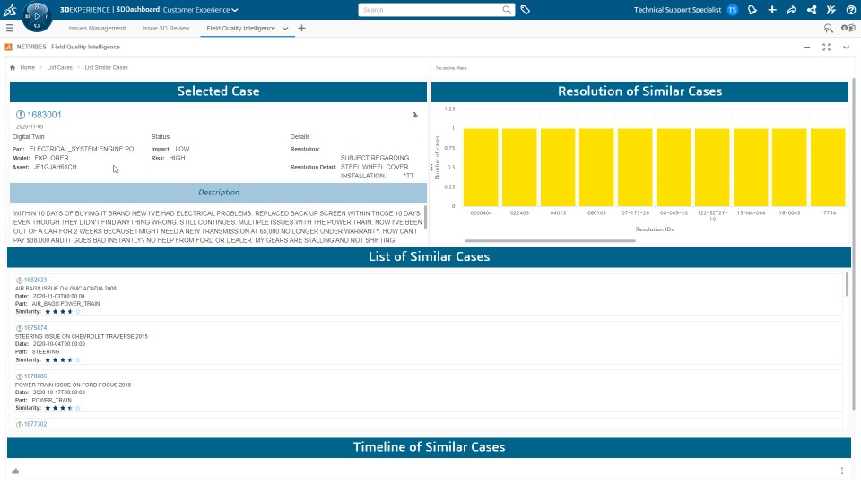Click the dashboard search chat icon
861x484 pixels.
coord(828,28)
